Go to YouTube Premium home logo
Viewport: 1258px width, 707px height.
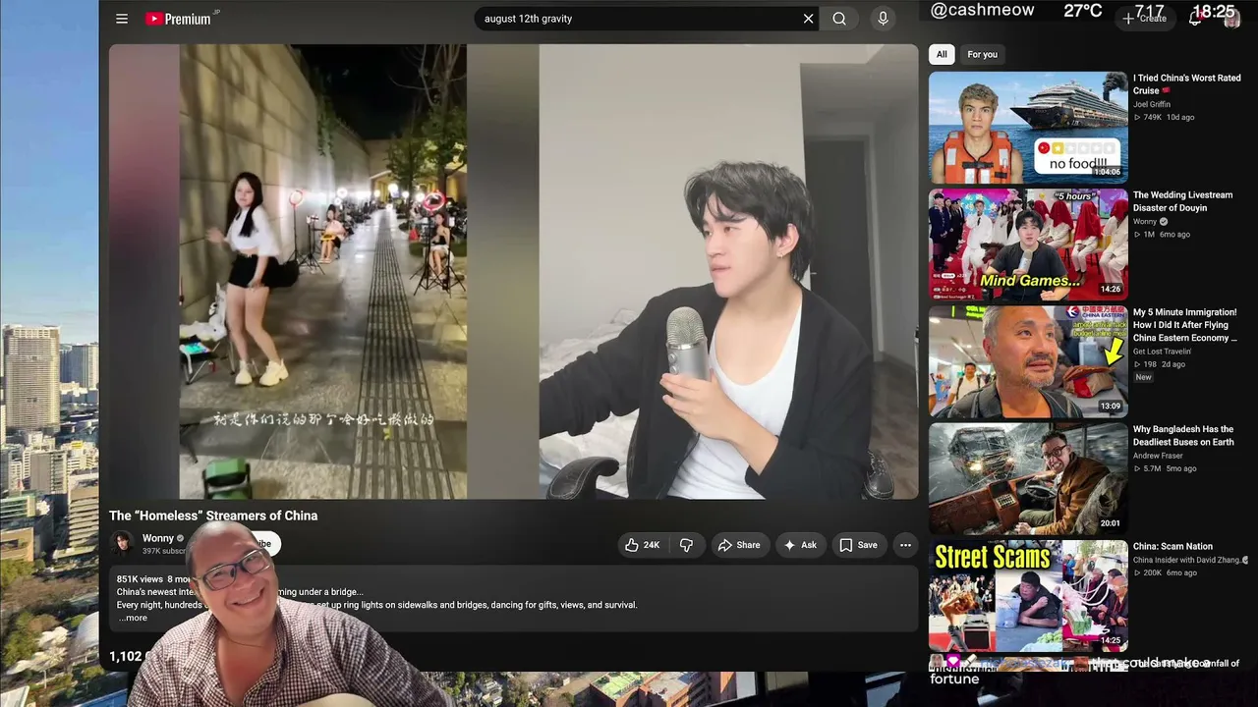(x=179, y=19)
